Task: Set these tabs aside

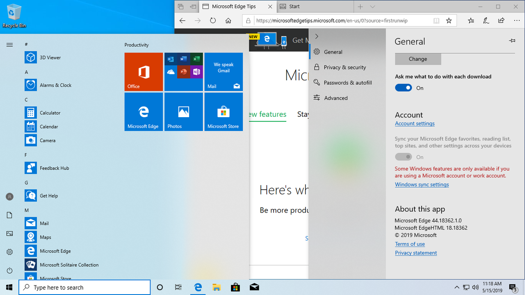Action: tap(193, 7)
